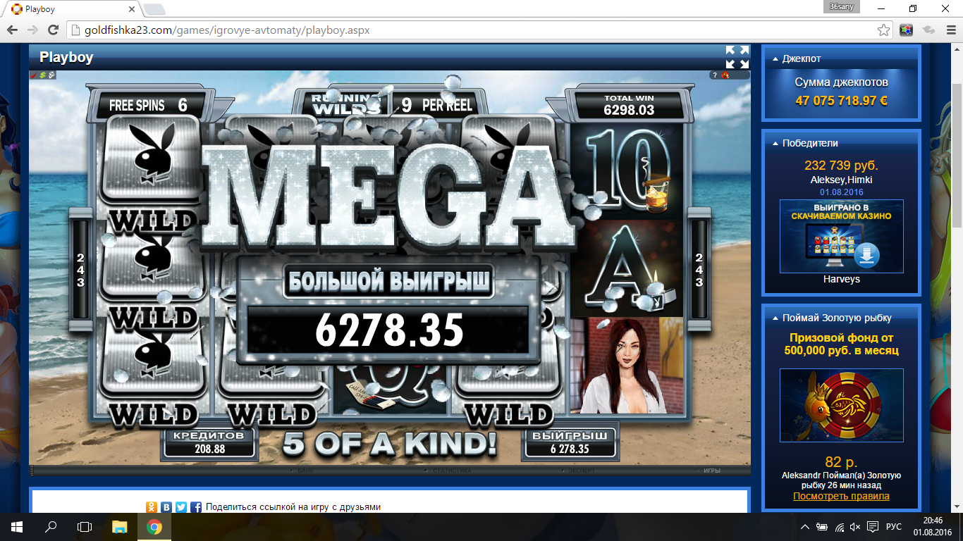Open the ИГРЫ menu in game bar
Screen dimensions: 963x541
(711, 470)
